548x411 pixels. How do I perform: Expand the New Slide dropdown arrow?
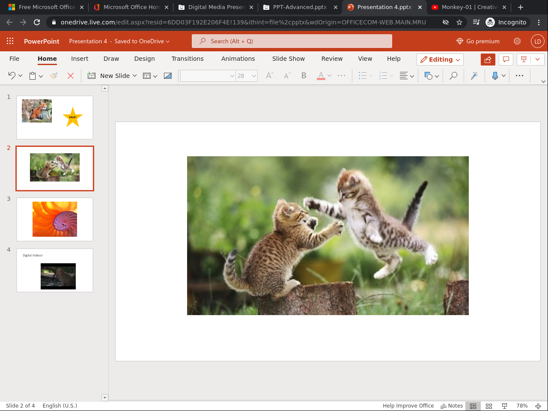(134, 76)
